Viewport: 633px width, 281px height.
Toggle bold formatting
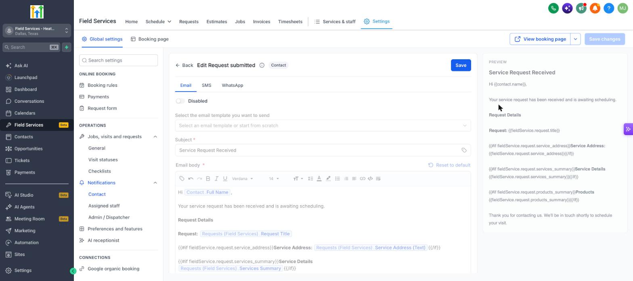[208, 179]
